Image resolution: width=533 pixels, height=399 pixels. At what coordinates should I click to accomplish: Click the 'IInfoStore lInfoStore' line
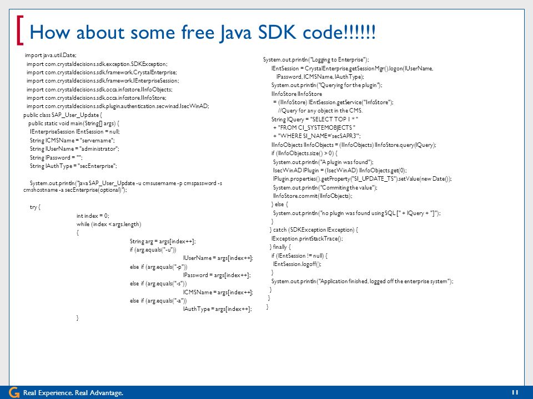pyautogui.click(x=296, y=94)
